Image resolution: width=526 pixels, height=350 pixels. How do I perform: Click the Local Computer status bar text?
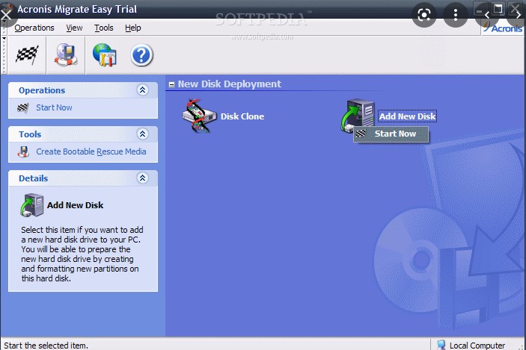pyautogui.click(x=477, y=346)
